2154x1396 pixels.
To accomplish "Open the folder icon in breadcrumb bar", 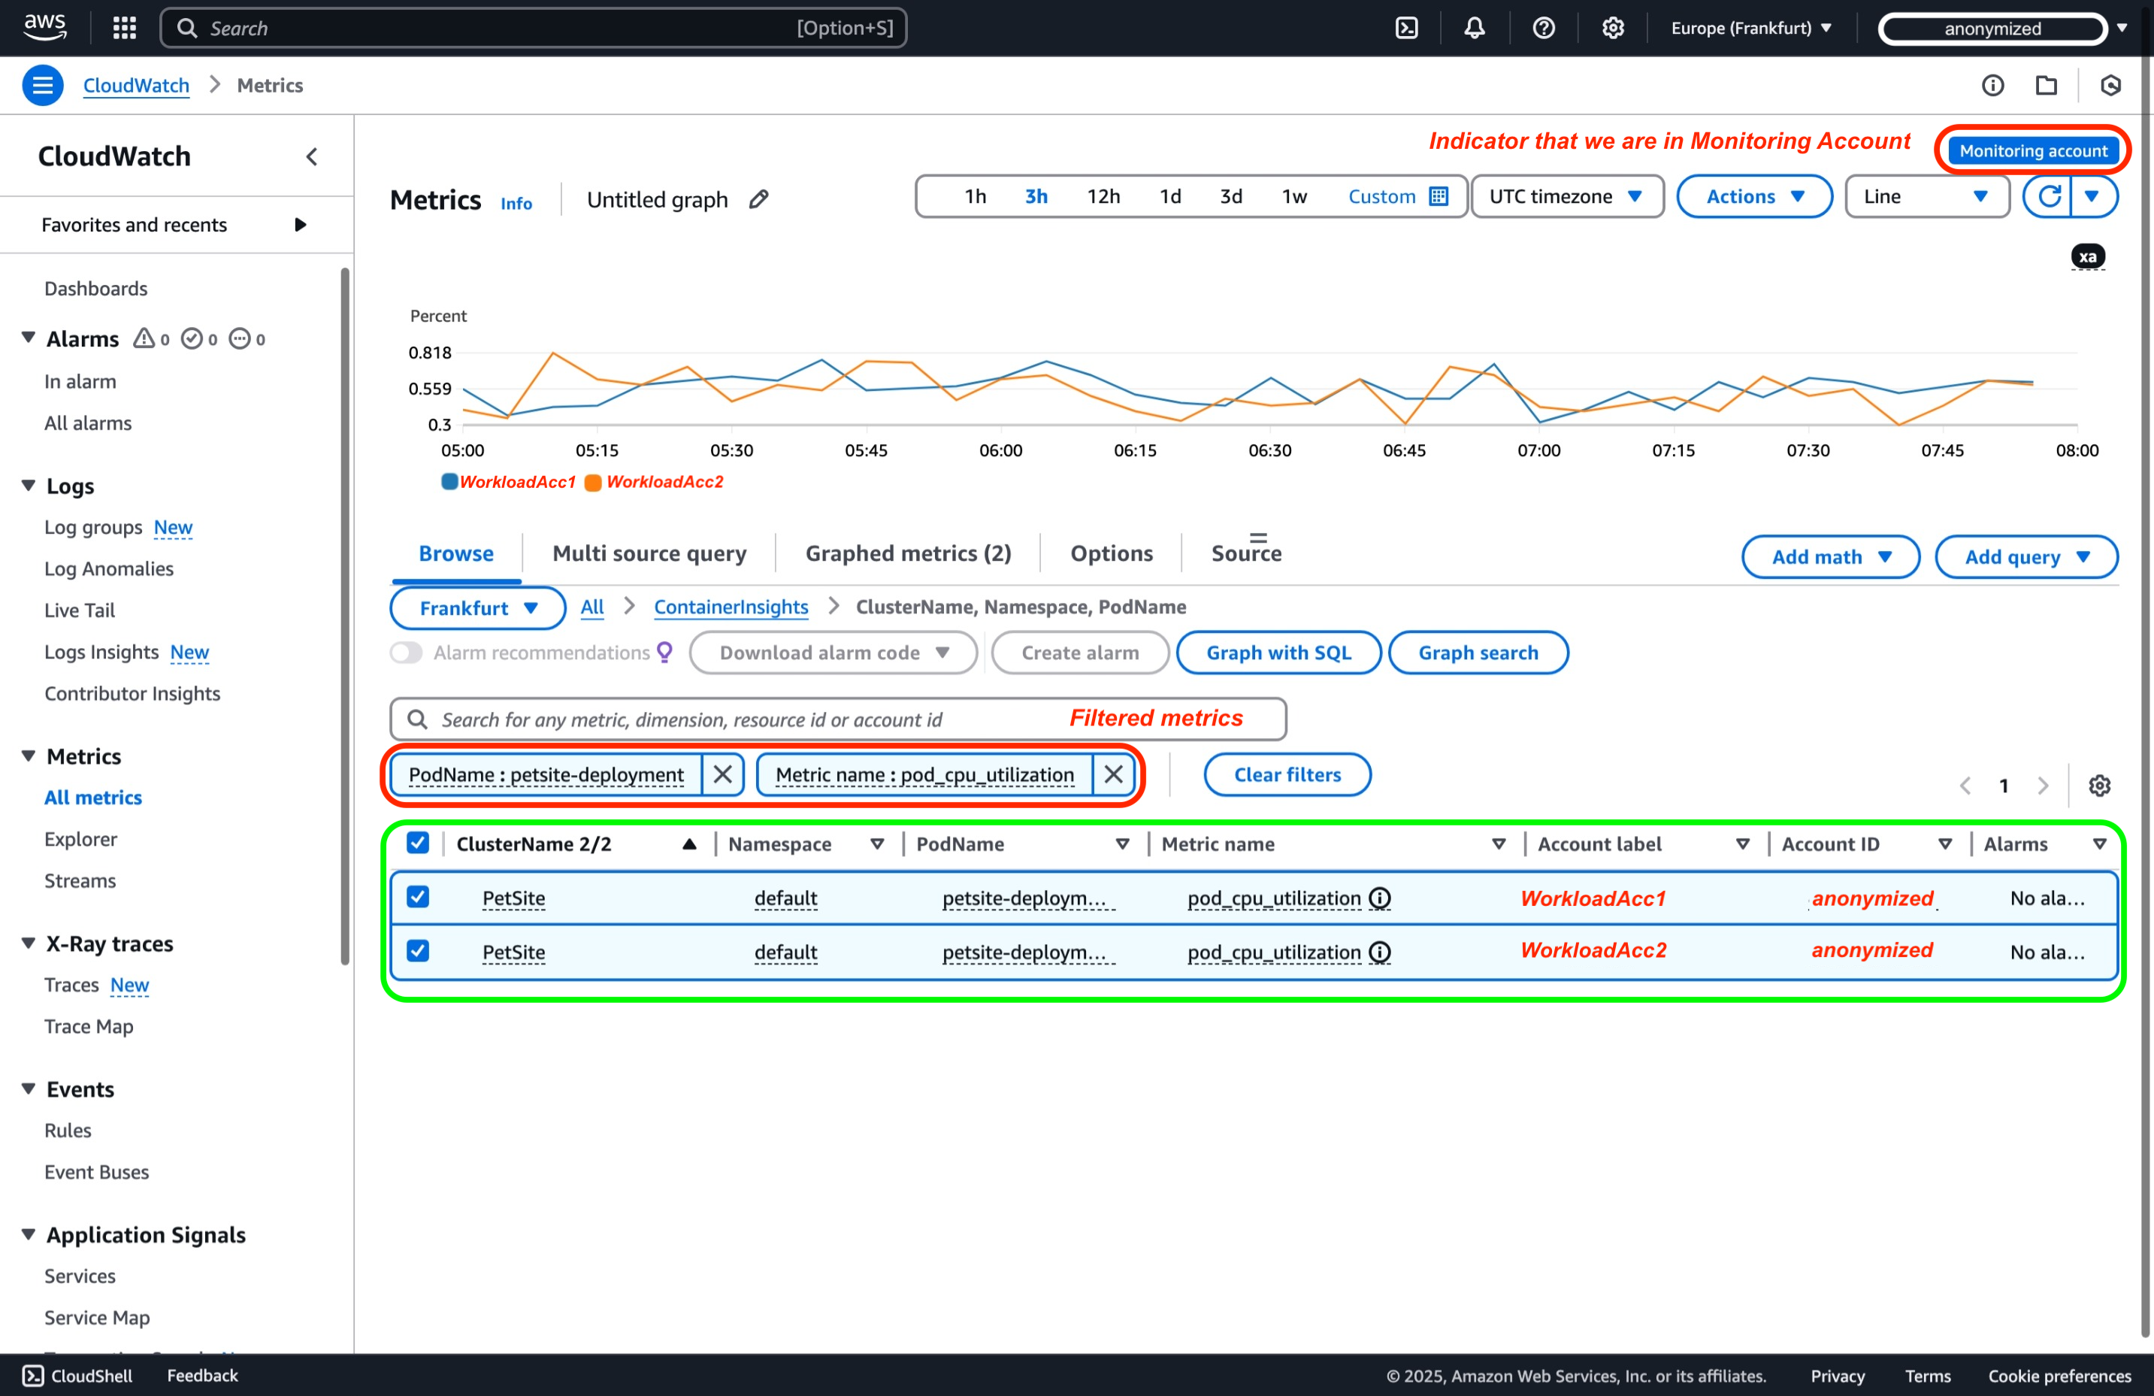I will [x=2045, y=85].
